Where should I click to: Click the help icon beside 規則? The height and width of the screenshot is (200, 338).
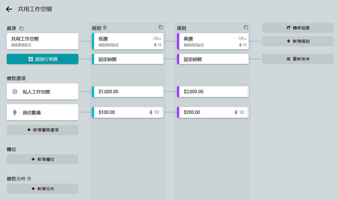pyautogui.click(x=105, y=27)
